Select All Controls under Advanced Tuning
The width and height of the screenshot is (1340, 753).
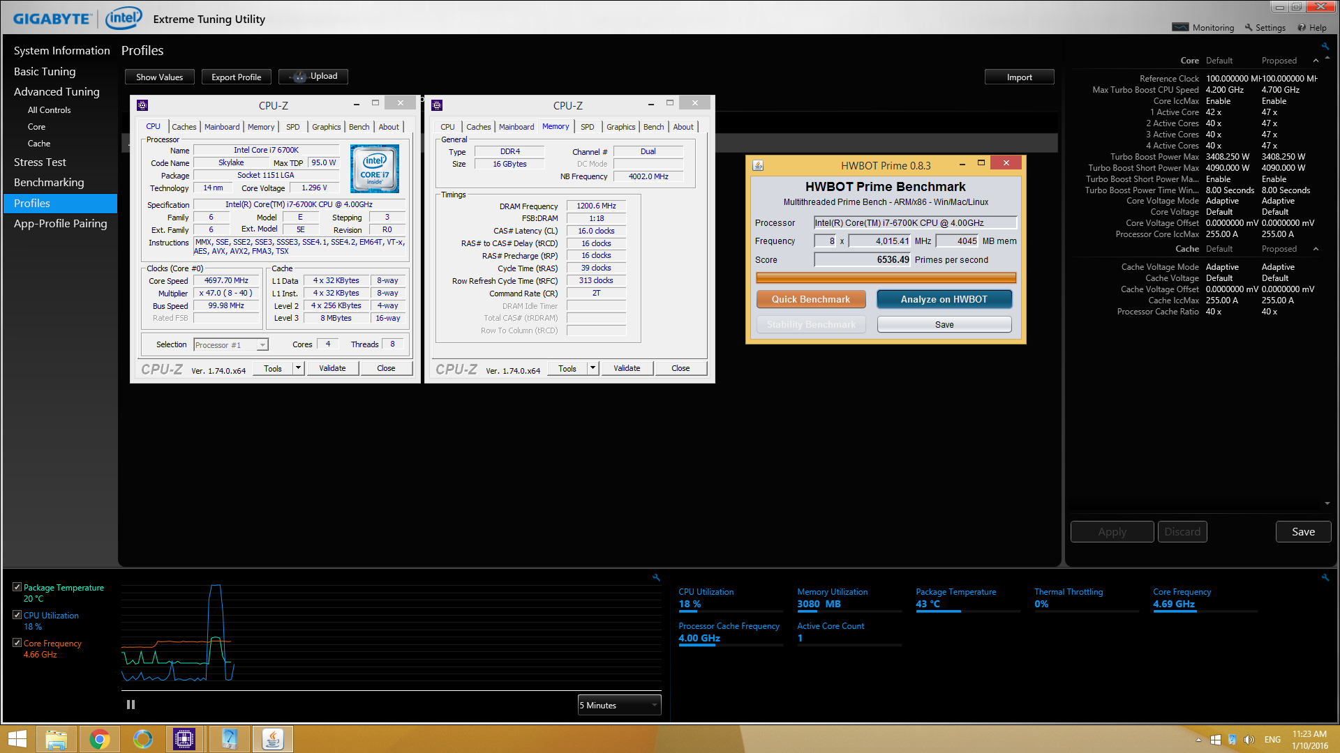click(x=49, y=110)
